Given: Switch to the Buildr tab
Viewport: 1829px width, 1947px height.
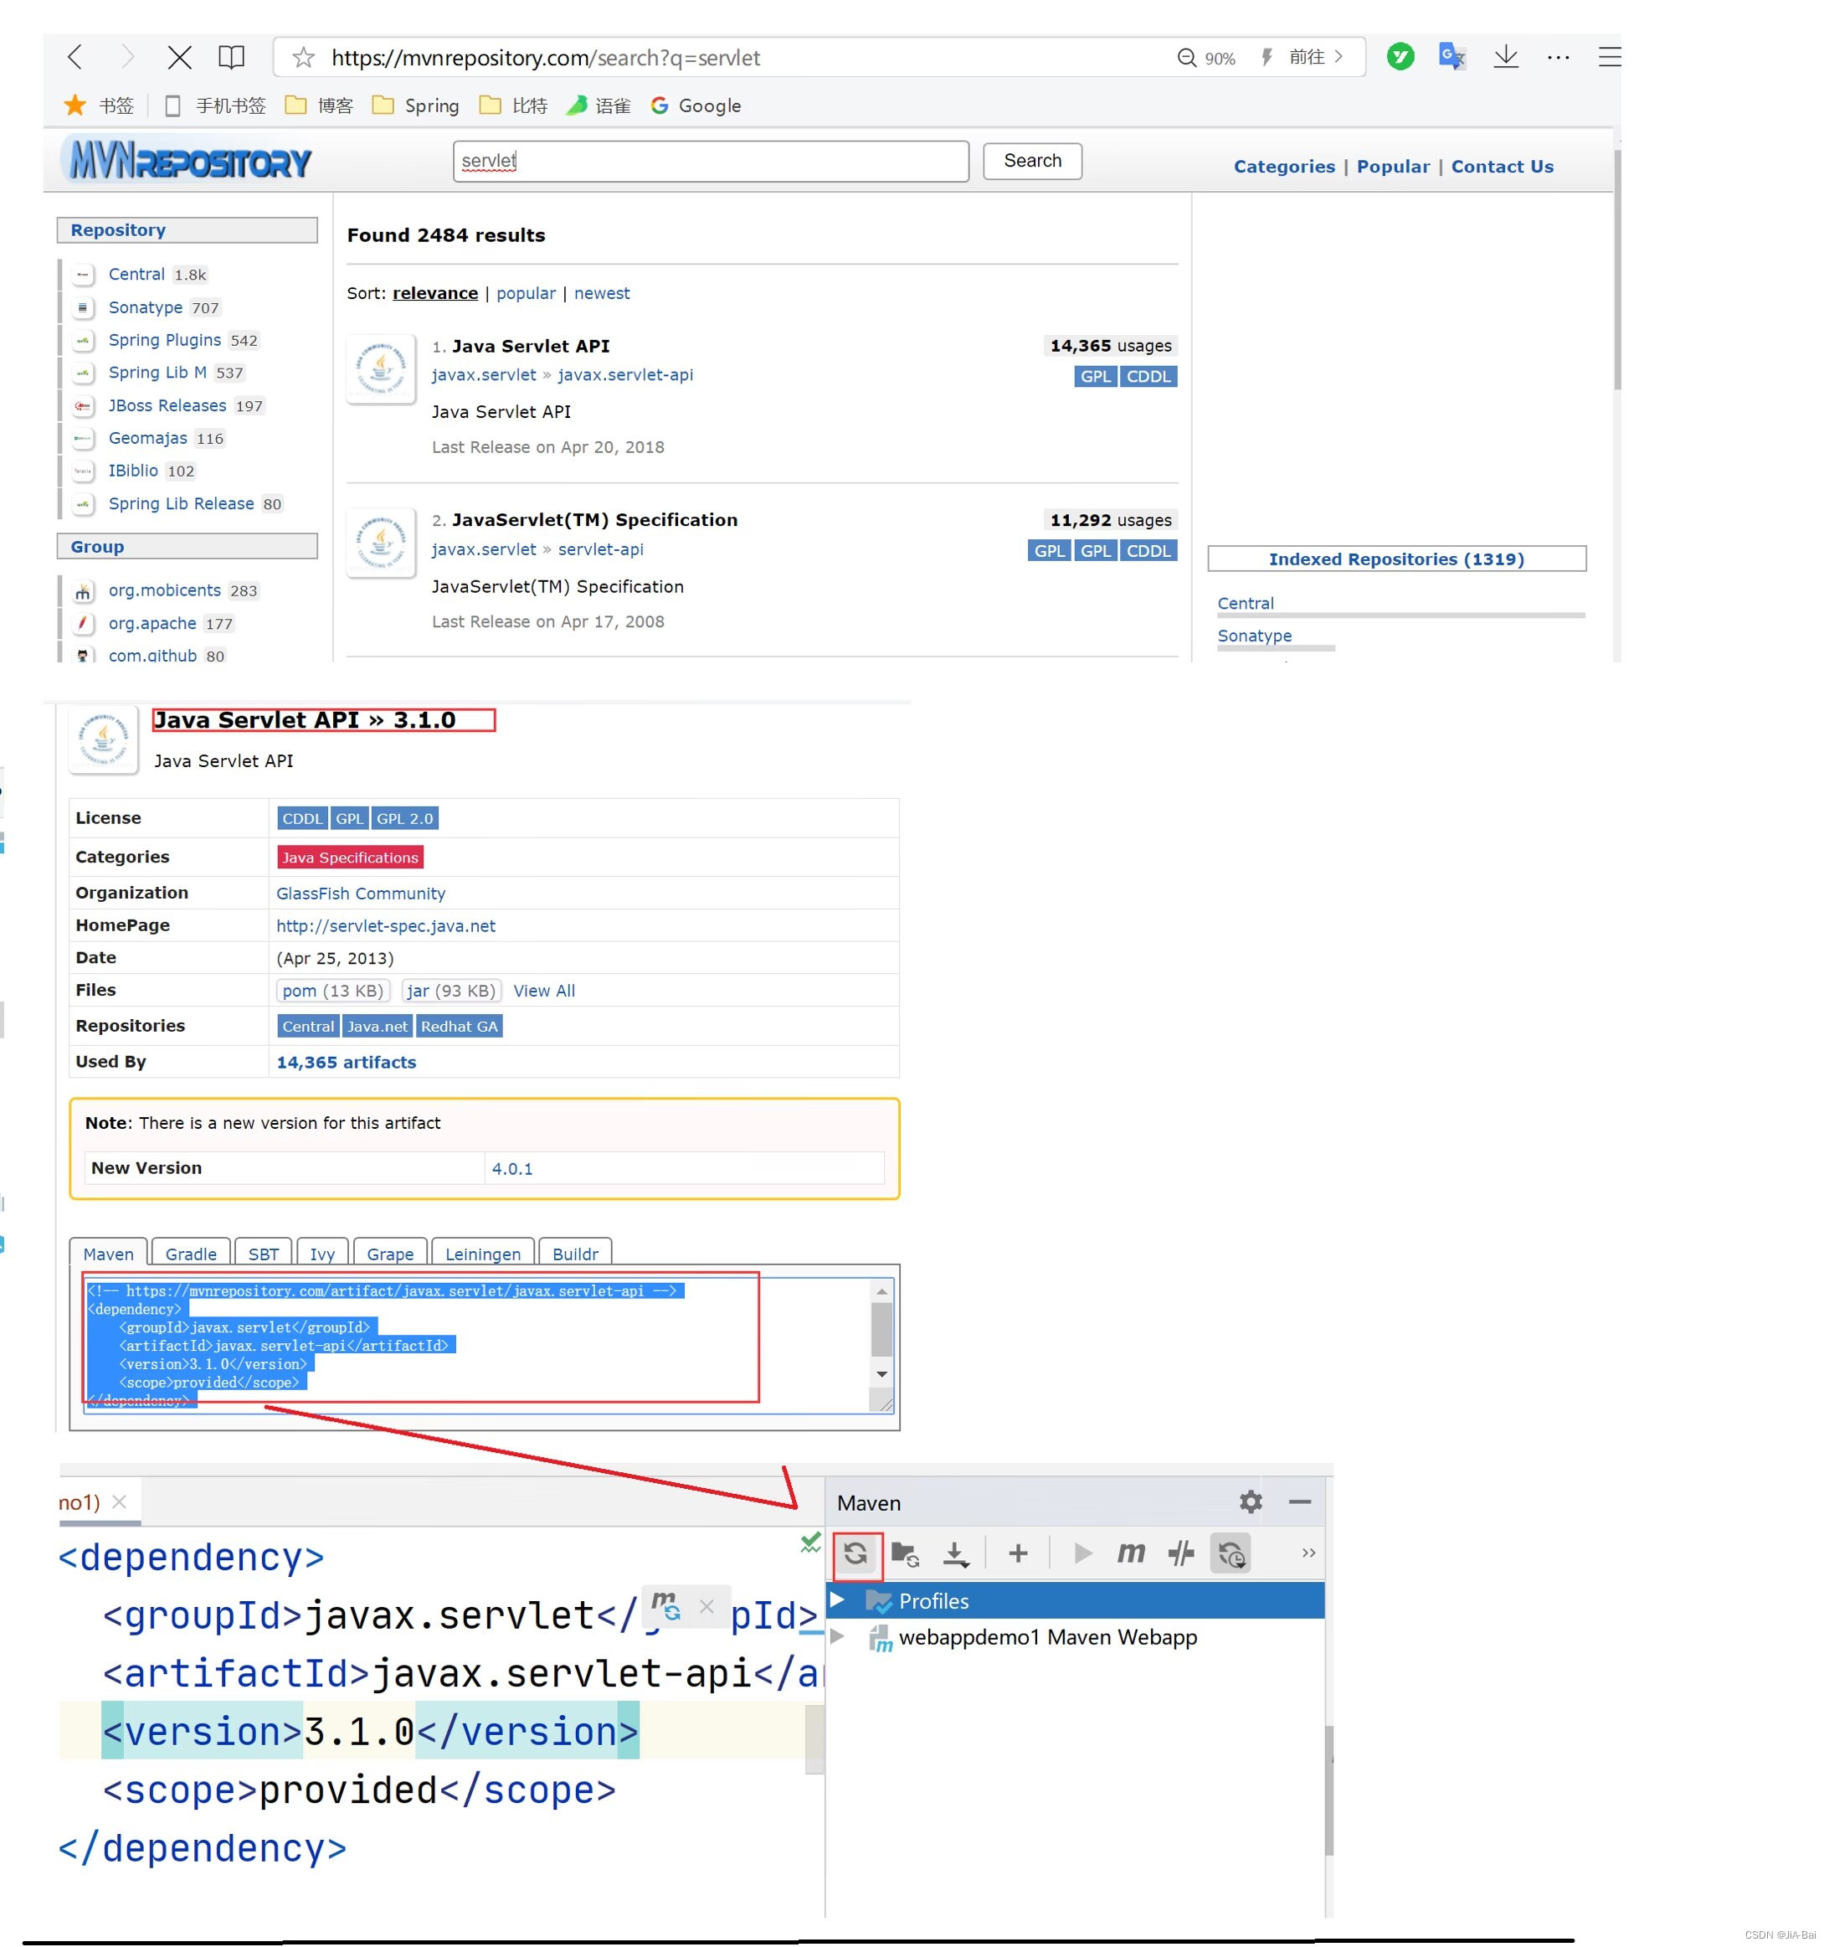Looking at the screenshot, I should (575, 1254).
